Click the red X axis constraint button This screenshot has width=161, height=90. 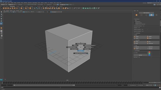pyautogui.click(x=149, y=52)
